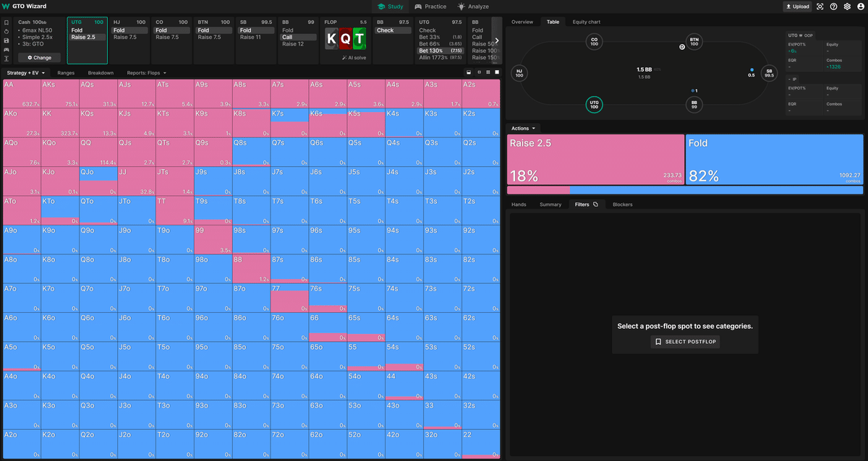Click the pink Raise 2.5 strategy bar
This screenshot has width=868, height=461.
[595, 160]
